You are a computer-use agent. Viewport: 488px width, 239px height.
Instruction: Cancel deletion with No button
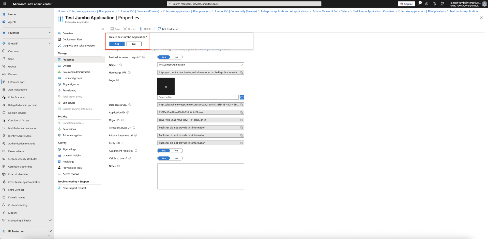(x=134, y=44)
